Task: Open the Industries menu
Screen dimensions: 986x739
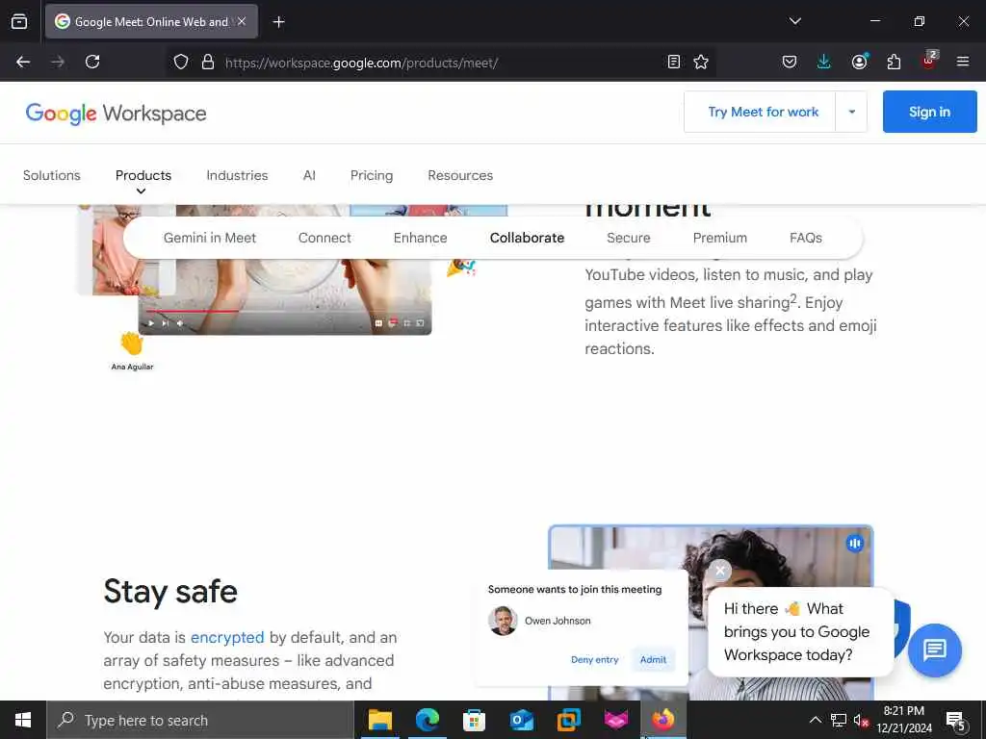Action: tap(237, 175)
